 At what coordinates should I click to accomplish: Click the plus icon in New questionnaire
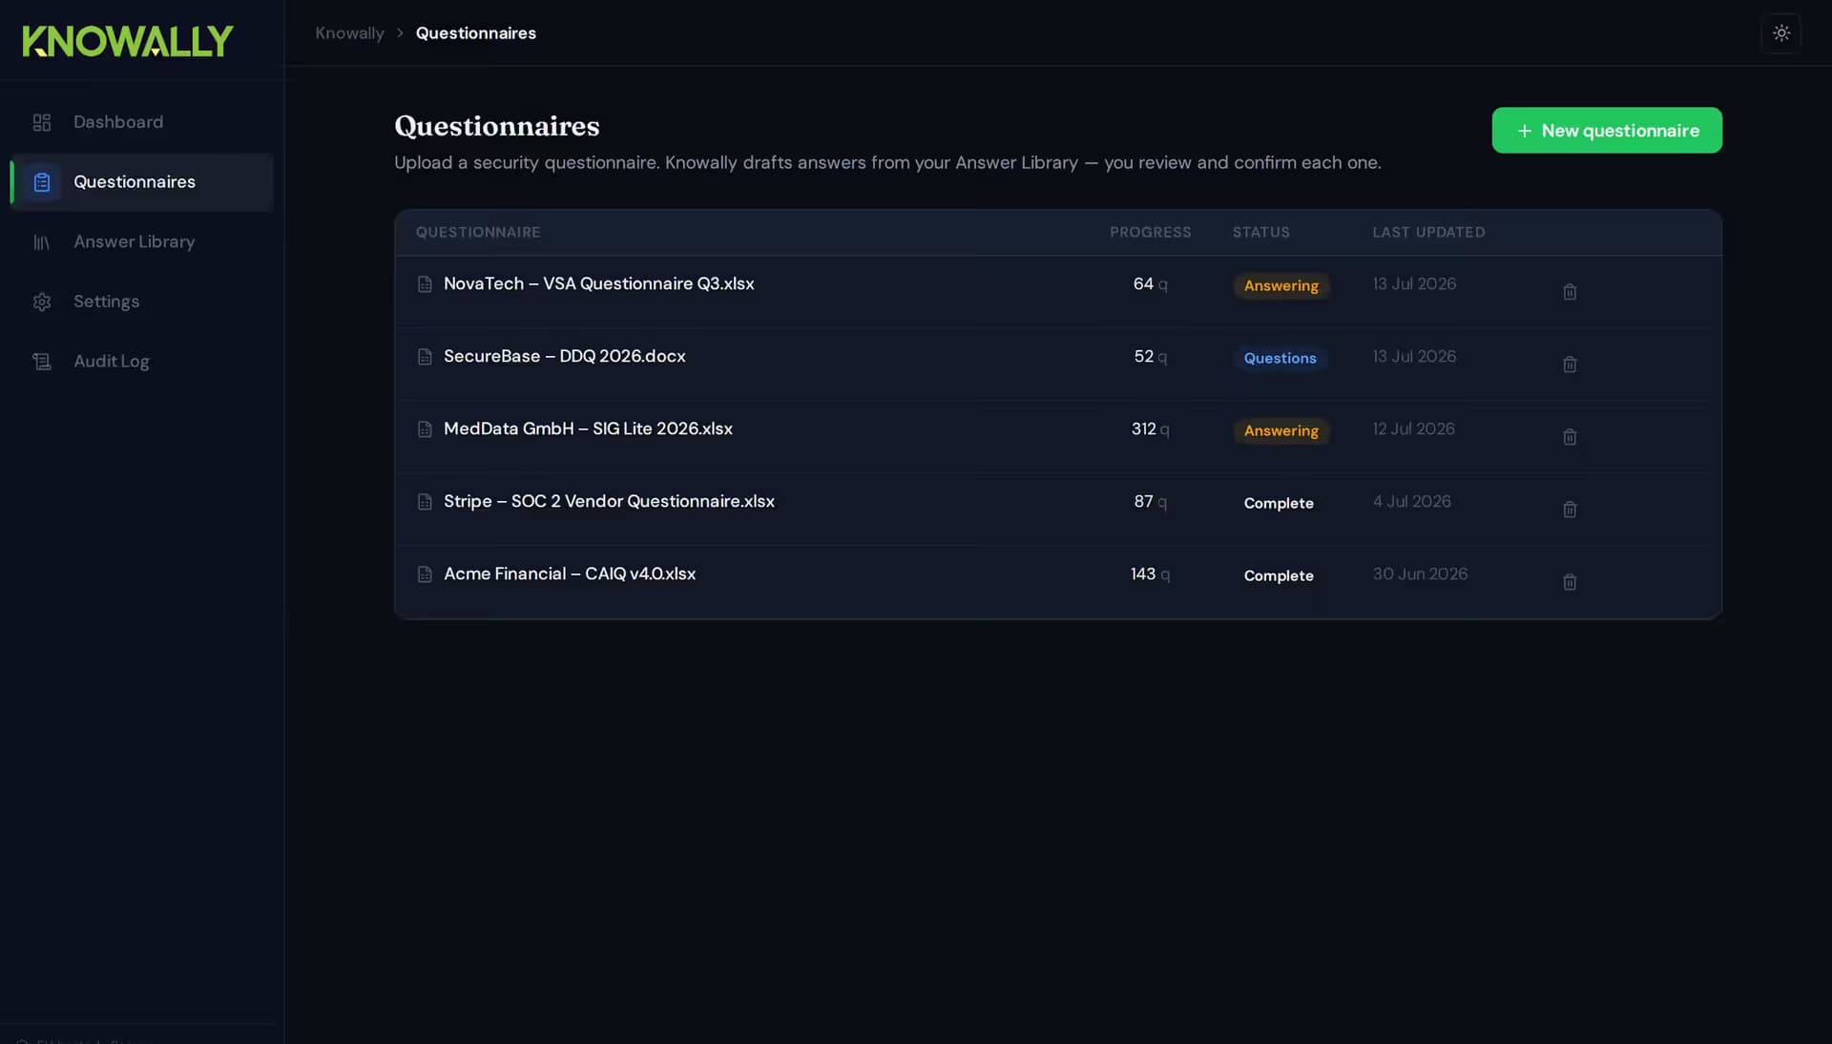[x=1525, y=131]
